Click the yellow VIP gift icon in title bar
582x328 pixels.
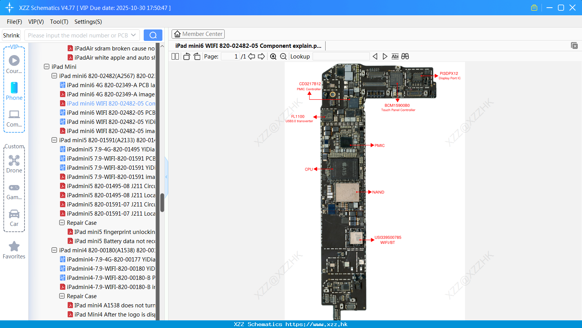[534, 8]
